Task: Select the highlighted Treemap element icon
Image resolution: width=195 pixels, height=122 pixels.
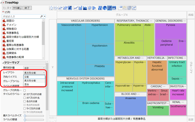Action: click(x=109, y=8)
